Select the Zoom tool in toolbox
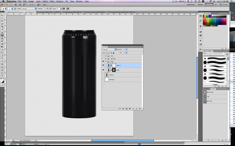The width and height of the screenshot is (235, 146). pyautogui.click(x=2, y=76)
